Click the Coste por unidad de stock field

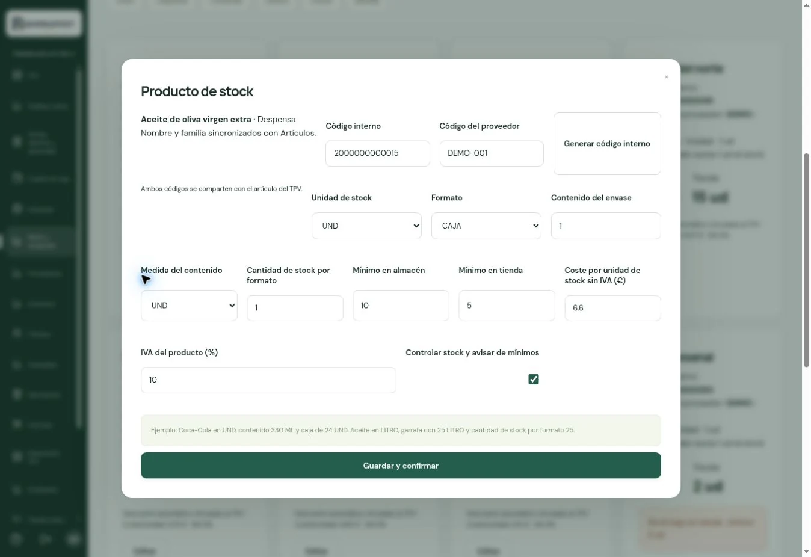tap(612, 308)
